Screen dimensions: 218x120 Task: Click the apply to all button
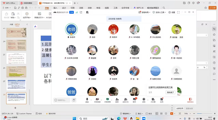180,108
